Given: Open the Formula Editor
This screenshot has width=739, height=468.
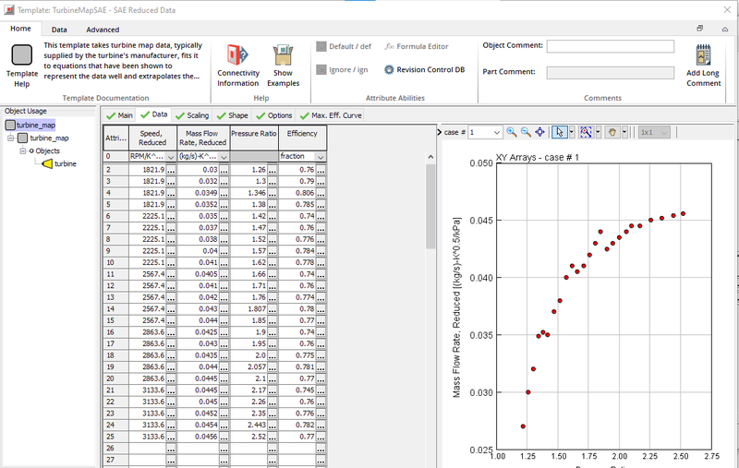Looking at the screenshot, I should (x=417, y=46).
